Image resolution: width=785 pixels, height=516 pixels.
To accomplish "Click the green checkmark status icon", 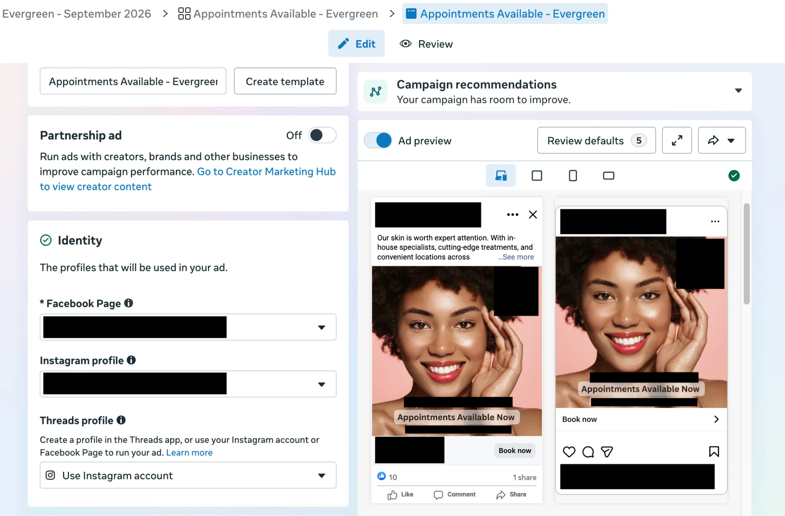I will click(x=734, y=175).
